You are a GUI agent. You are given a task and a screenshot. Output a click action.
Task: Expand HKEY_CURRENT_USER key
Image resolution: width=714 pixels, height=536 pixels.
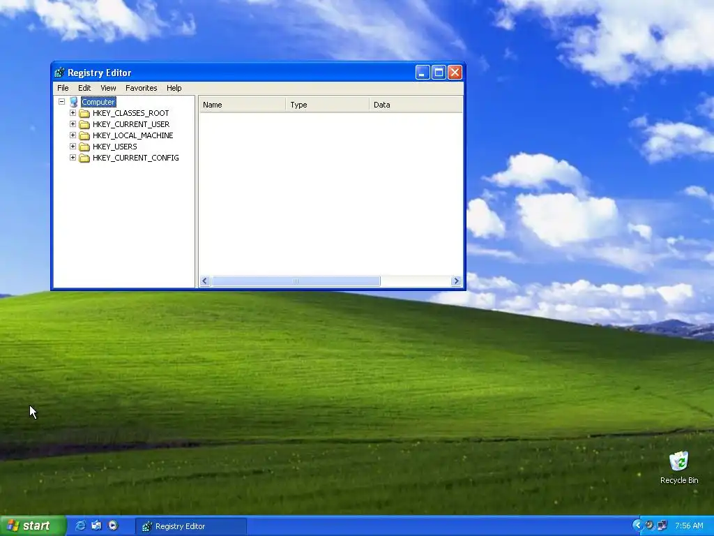(73, 124)
